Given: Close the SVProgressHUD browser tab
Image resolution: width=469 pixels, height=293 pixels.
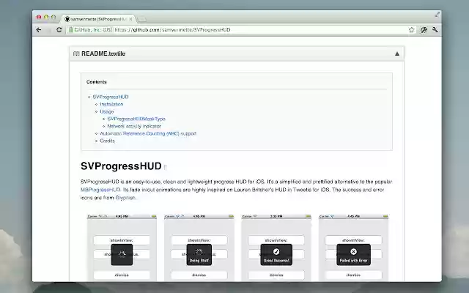Looking at the screenshot, I should 130,19.
